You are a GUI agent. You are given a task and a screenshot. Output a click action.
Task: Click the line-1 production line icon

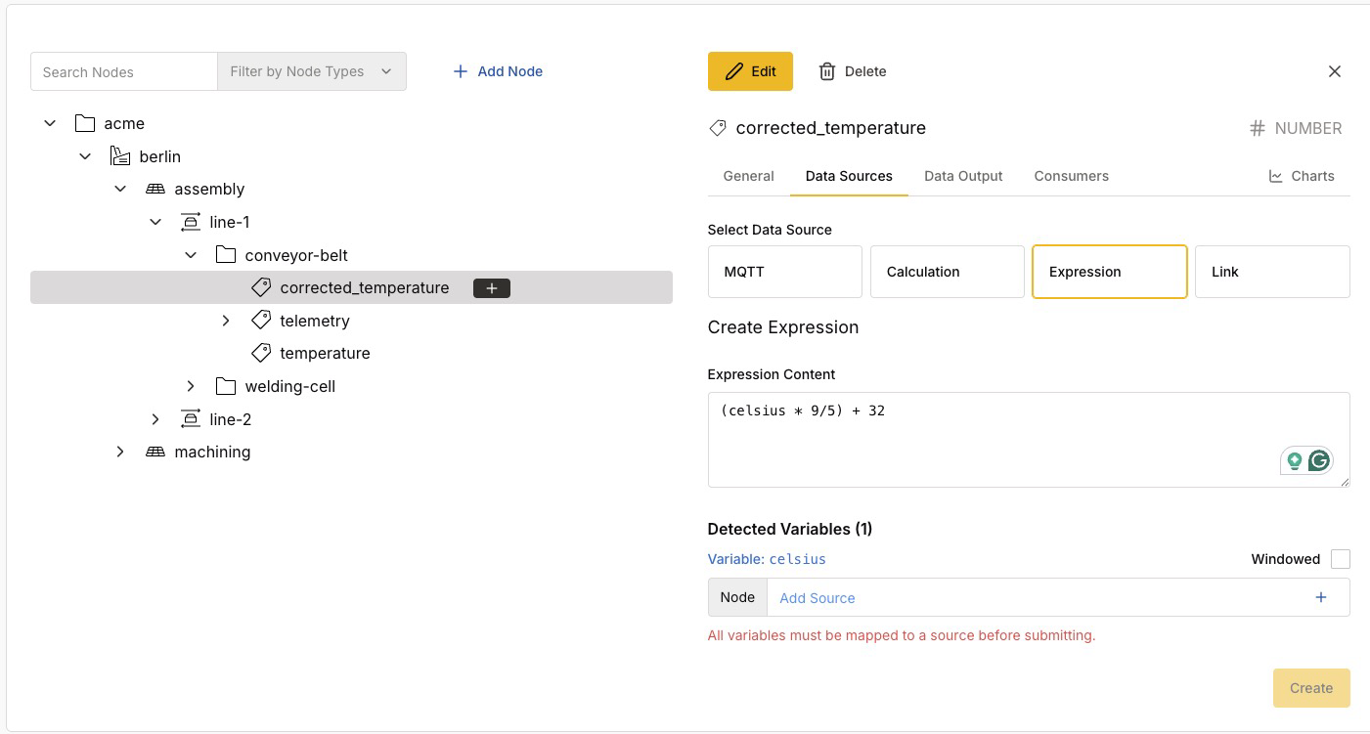(190, 222)
